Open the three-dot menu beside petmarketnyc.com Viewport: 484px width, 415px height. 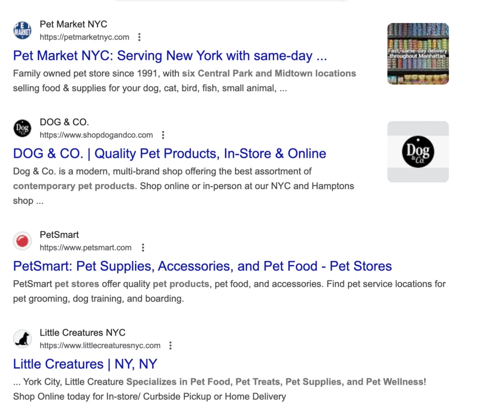tap(139, 37)
